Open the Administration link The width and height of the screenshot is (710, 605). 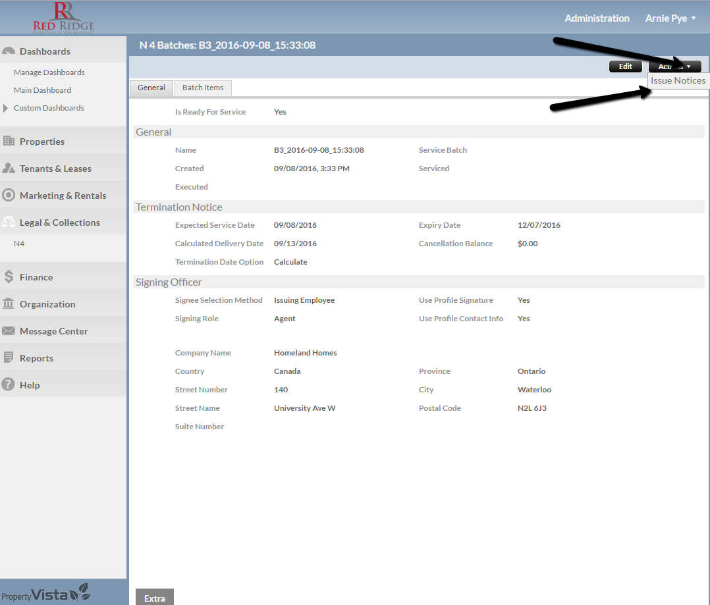coord(597,18)
